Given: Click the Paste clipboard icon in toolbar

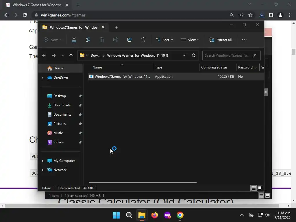Looking at the screenshot, I should [x=101, y=40].
